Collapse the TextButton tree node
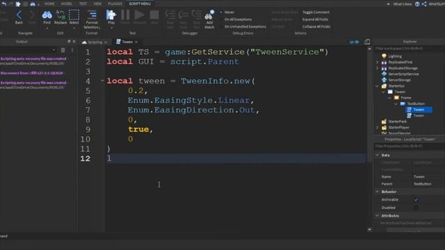This screenshot has width=445, height=250. [x=396, y=103]
